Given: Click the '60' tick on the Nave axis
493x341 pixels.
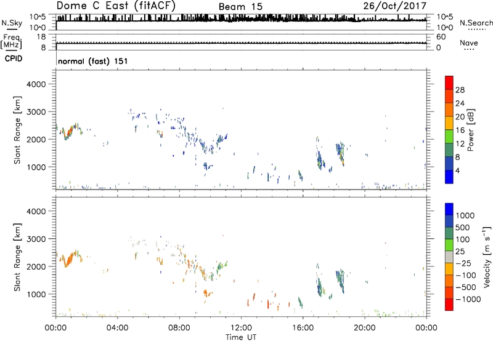Looking at the screenshot, I should pos(441,37).
